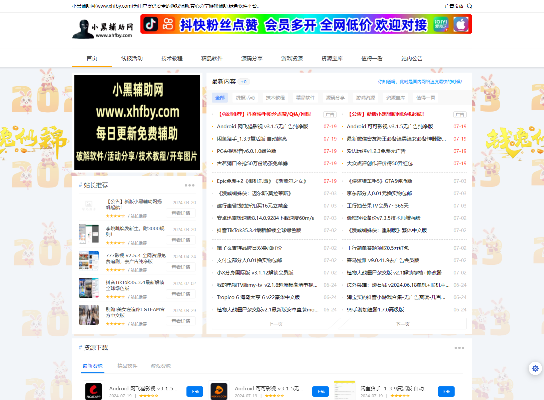544x400 pixels.
Task: Select the 全部 filter tab
Action: click(220, 98)
